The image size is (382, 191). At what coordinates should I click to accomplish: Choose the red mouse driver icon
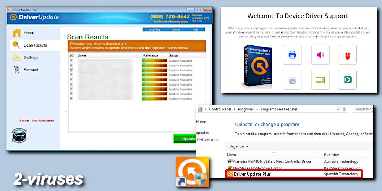coord(347,55)
